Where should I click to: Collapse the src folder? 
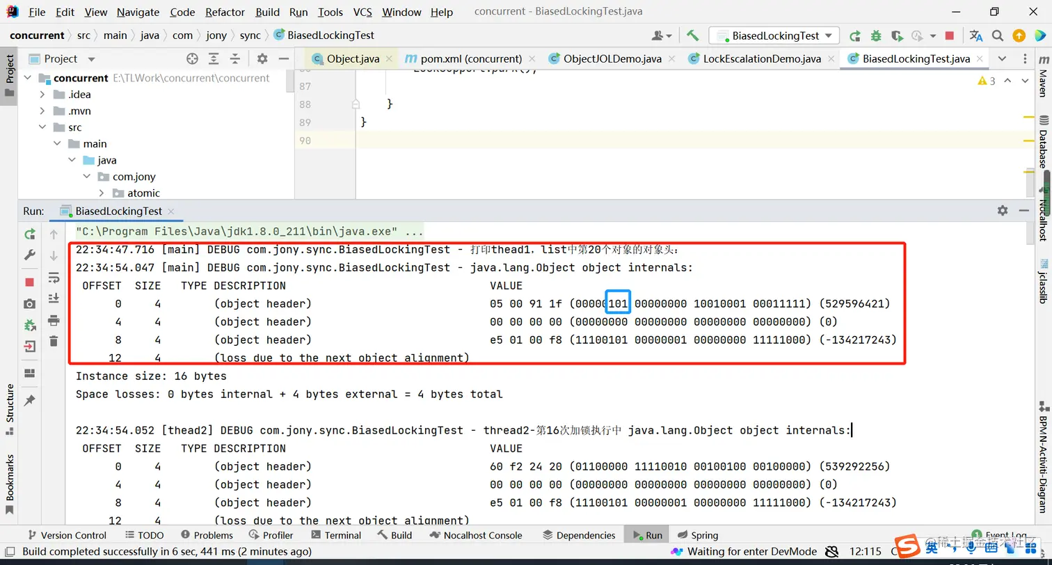click(x=42, y=127)
